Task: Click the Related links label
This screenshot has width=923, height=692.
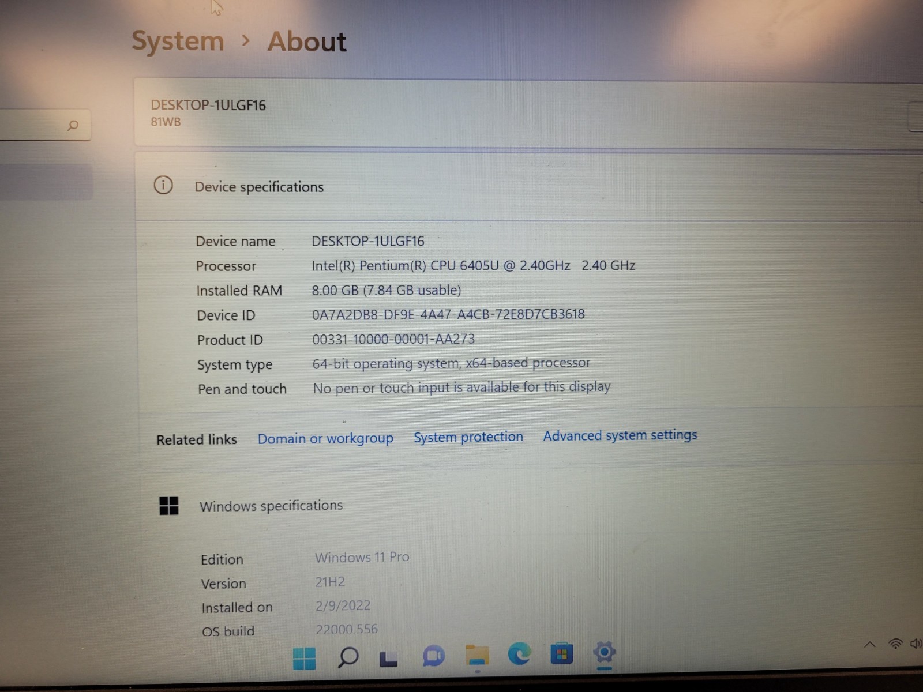Action: (197, 439)
